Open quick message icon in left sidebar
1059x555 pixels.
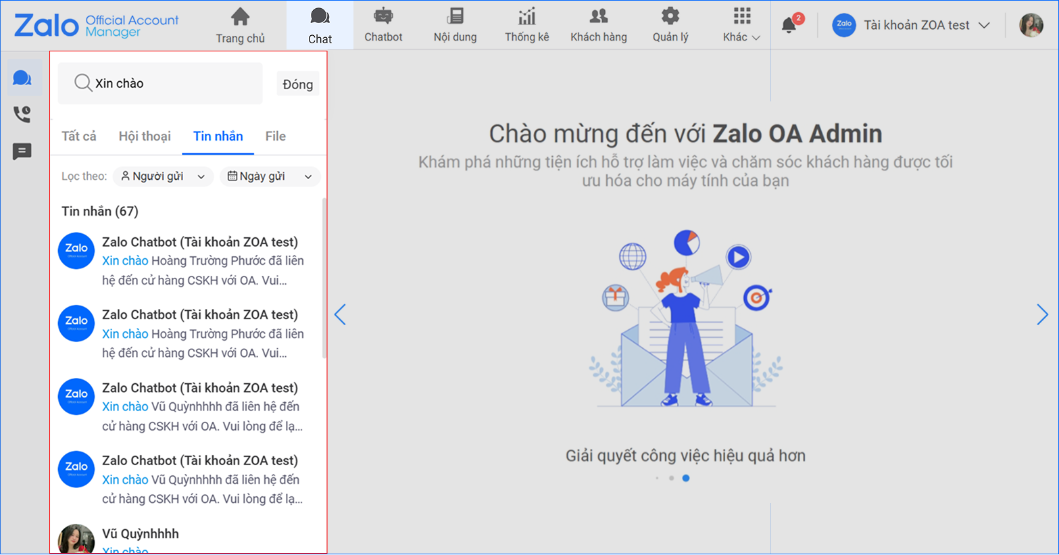22,151
